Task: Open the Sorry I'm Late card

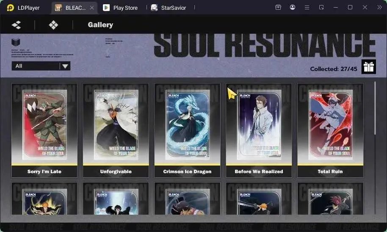Action: [44, 130]
